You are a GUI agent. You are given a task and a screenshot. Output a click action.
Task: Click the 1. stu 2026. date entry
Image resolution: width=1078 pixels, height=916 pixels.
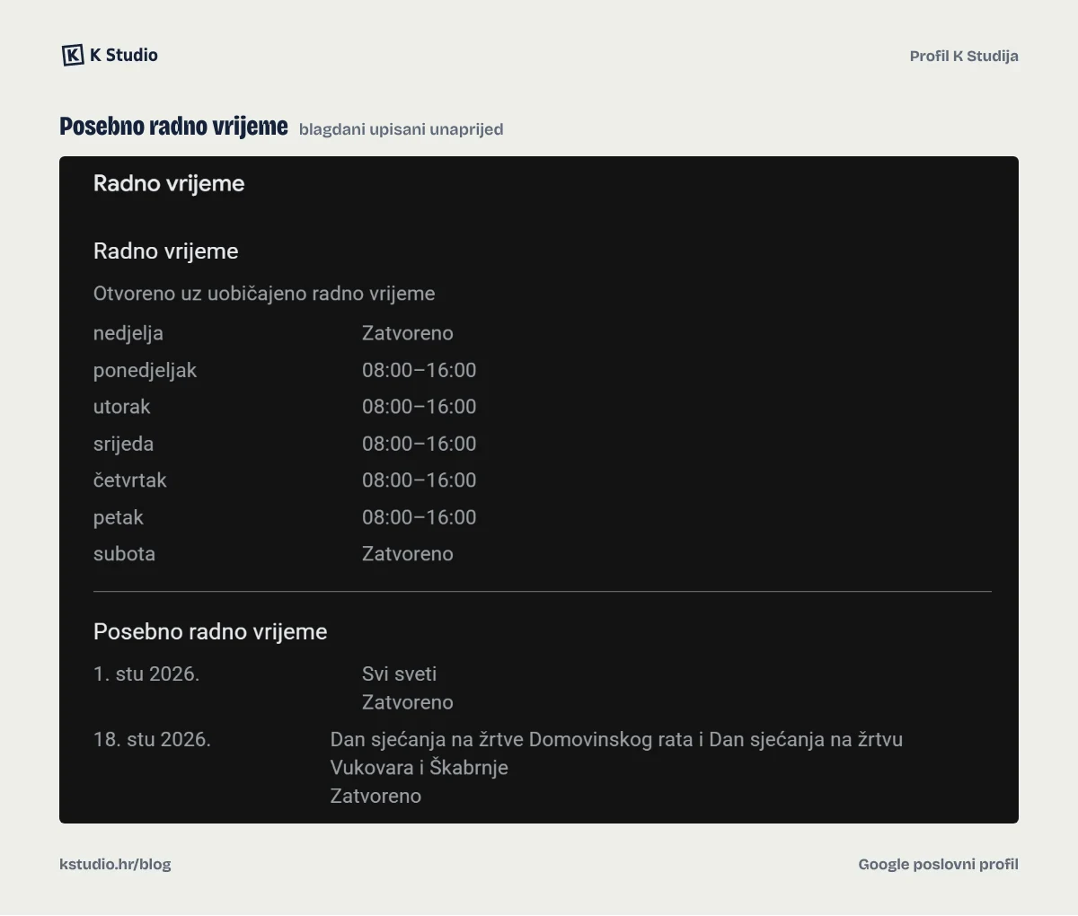point(146,674)
